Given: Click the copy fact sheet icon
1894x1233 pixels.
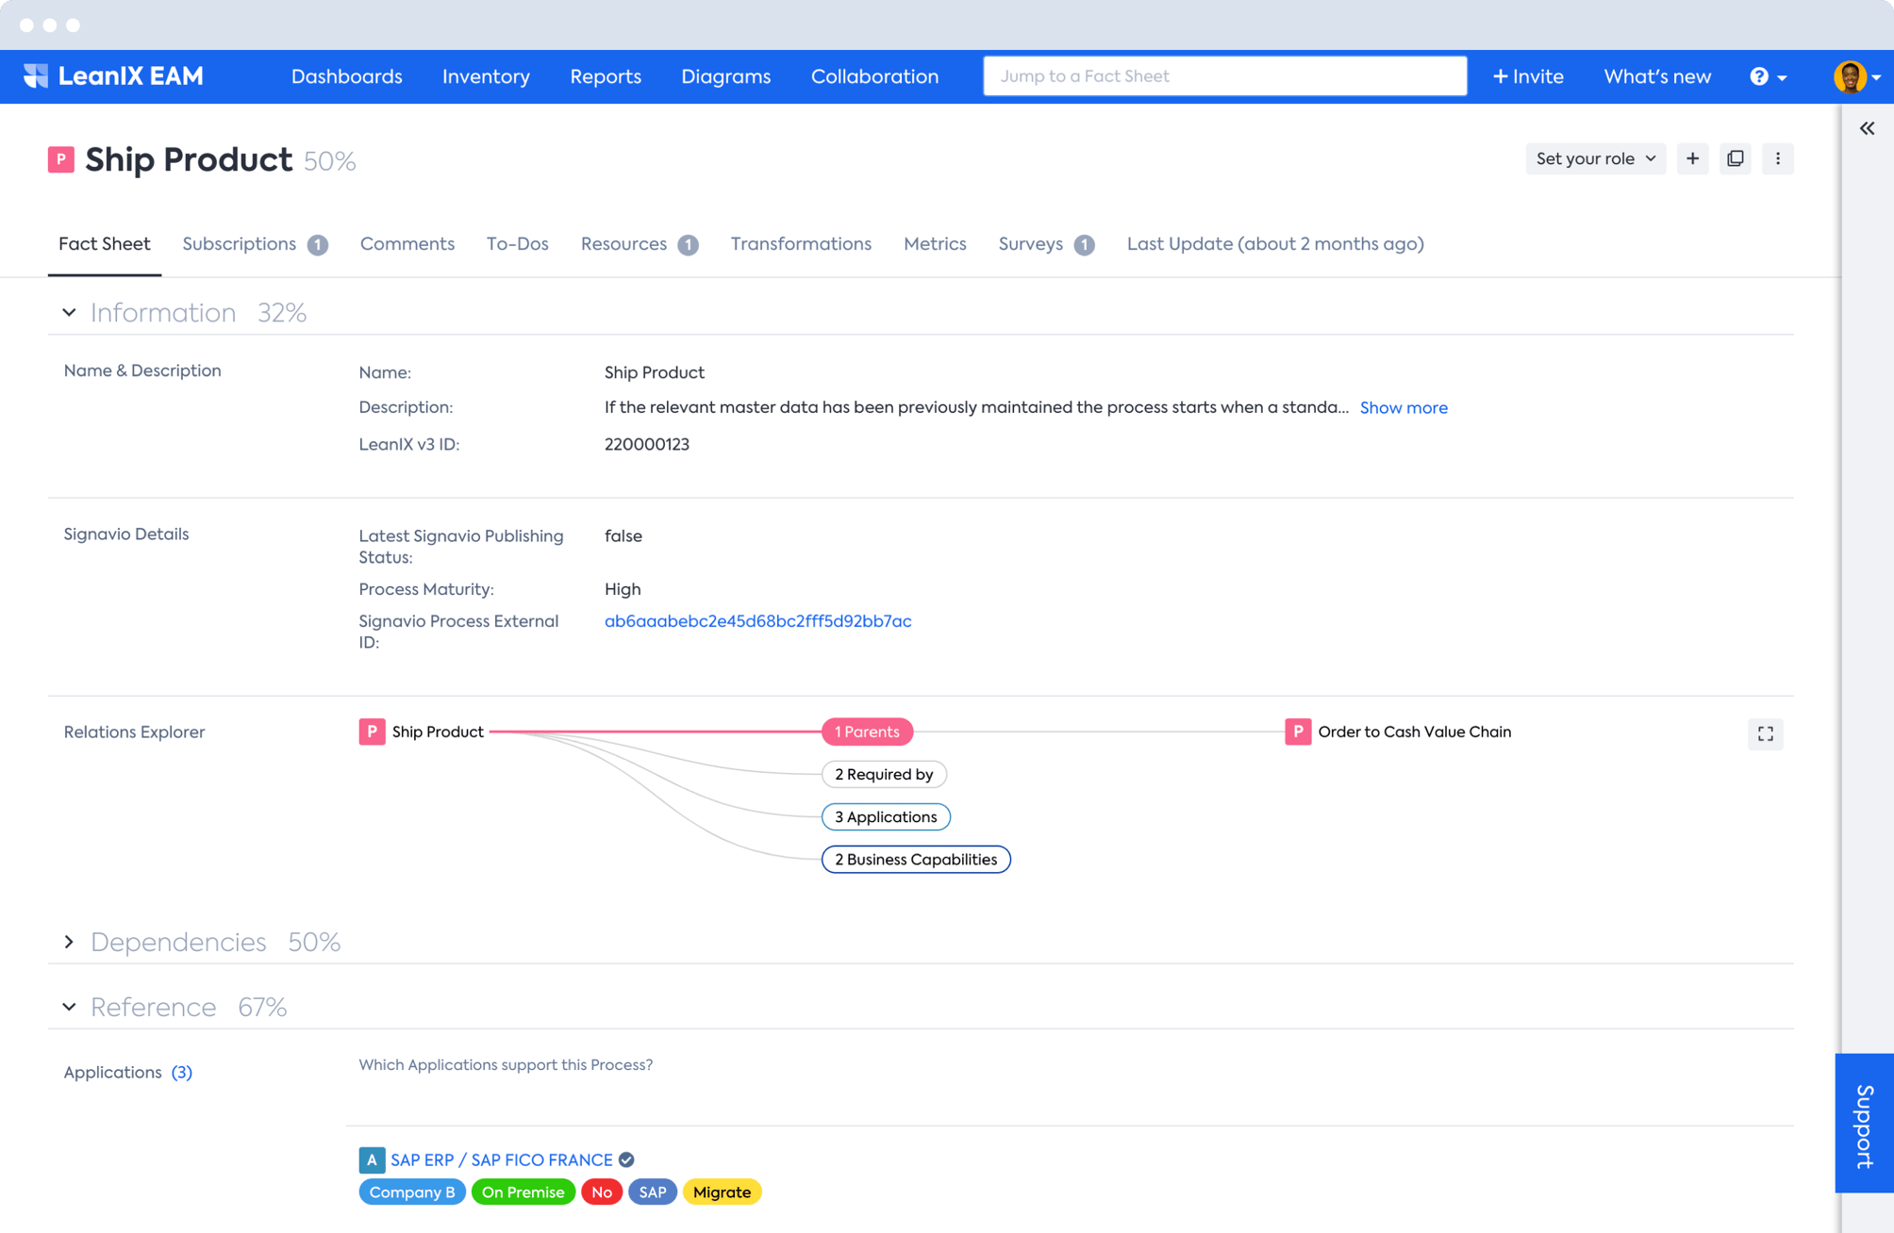Looking at the screenshot, I should tap(1735, 158).
